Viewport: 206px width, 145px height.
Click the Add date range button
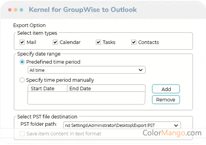[x=166, y=89]
